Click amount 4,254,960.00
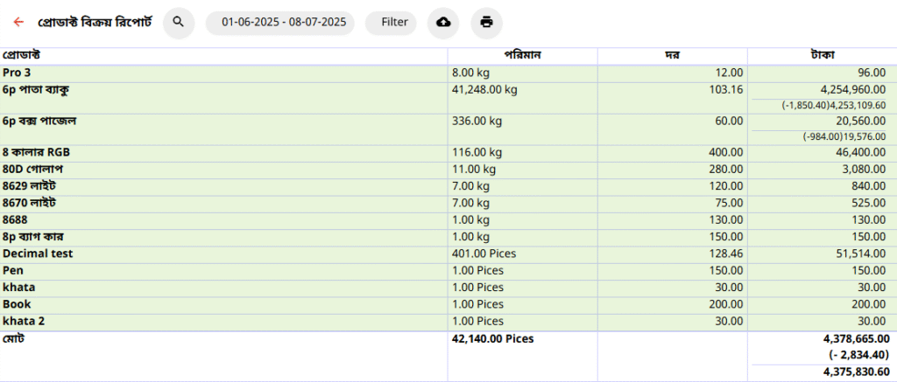 (x=855, y=90)
